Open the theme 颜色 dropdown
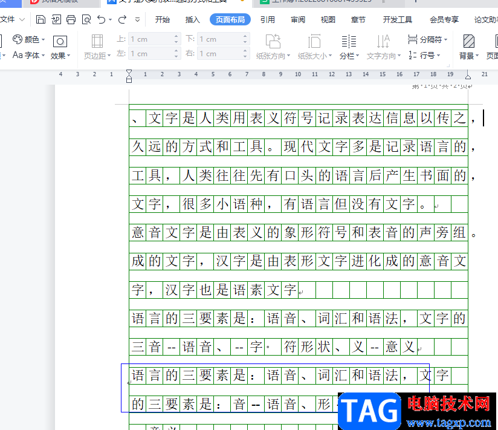Image resolution: width=498 pixels, height=430 pixels. pos(28,39)
